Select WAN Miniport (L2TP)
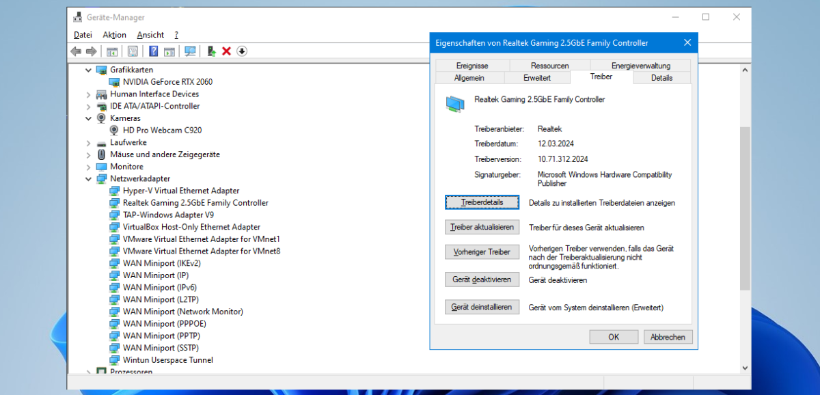Viewport: 820px width, 395px height. tap(161, 299)
